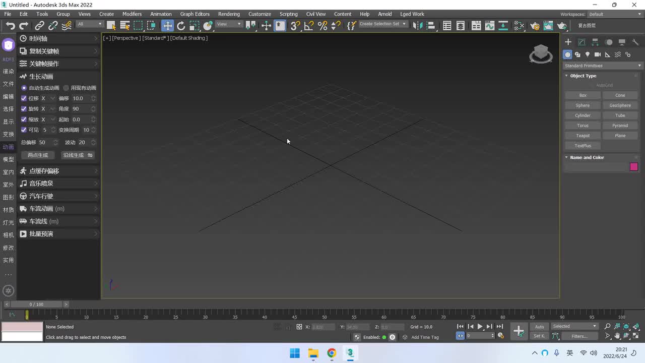645x363 pixels.
Task: Open the Select by Name dialog
Action: [125, 26]
